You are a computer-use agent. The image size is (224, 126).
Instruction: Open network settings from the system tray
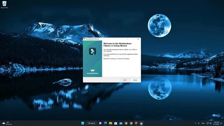click(x=208, y=123)
